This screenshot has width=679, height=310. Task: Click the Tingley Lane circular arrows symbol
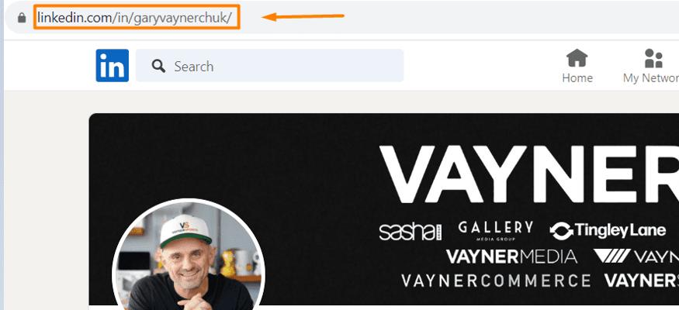[x=562, y=231]
